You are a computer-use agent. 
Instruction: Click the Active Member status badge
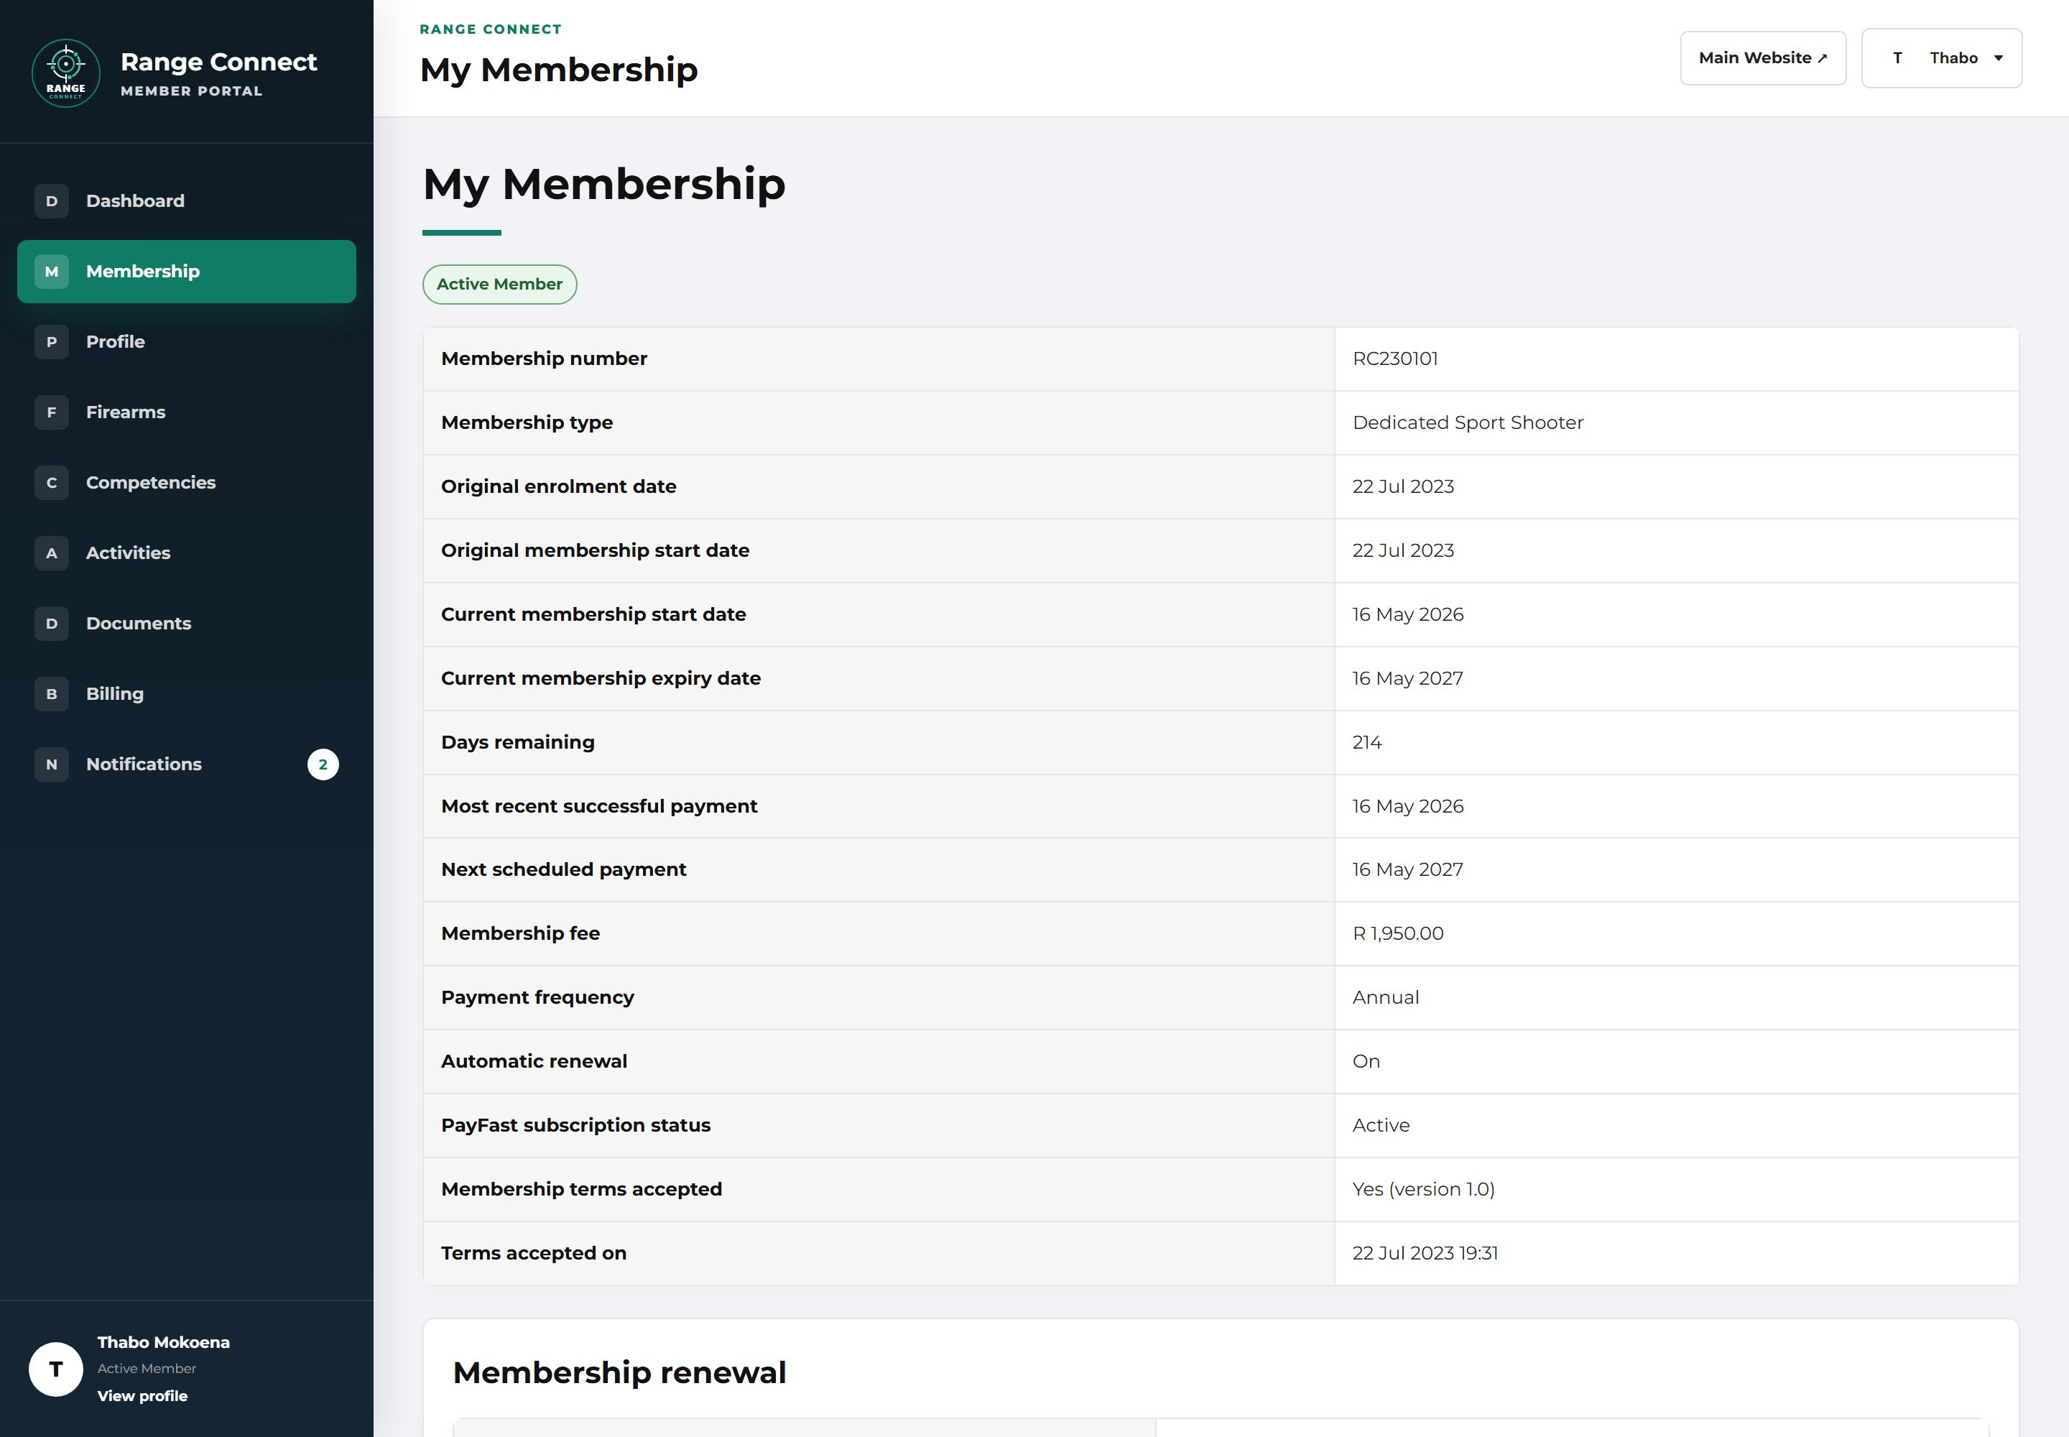coord(500,285)
